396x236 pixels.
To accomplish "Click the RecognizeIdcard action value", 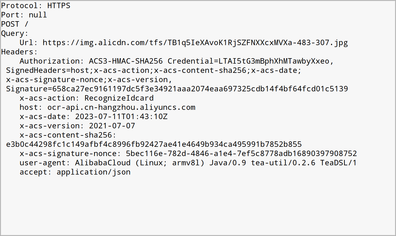I will point(119,98).
